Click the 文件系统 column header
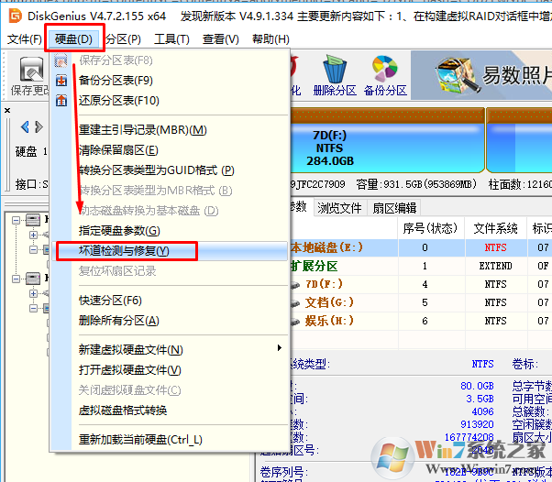Viewport: 552px width, 482px height. pyautogui.click(x=496, y=229)
